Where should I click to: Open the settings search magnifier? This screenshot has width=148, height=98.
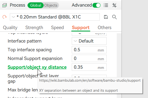coord(114,17)
